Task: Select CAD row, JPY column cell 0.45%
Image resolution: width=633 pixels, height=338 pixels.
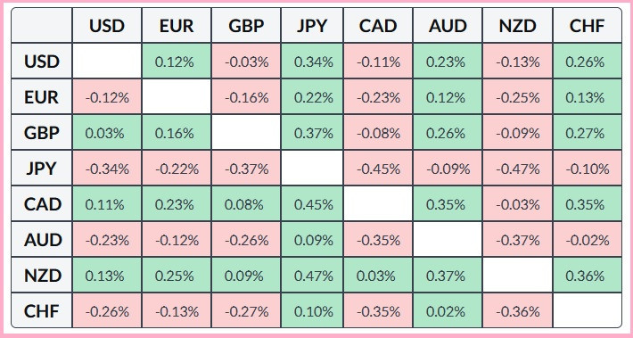Action: pyautogui.click(x=314, y=204)
